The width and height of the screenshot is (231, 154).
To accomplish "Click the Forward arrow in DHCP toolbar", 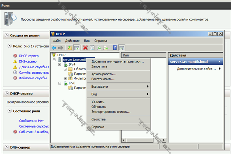I will 60,48.
